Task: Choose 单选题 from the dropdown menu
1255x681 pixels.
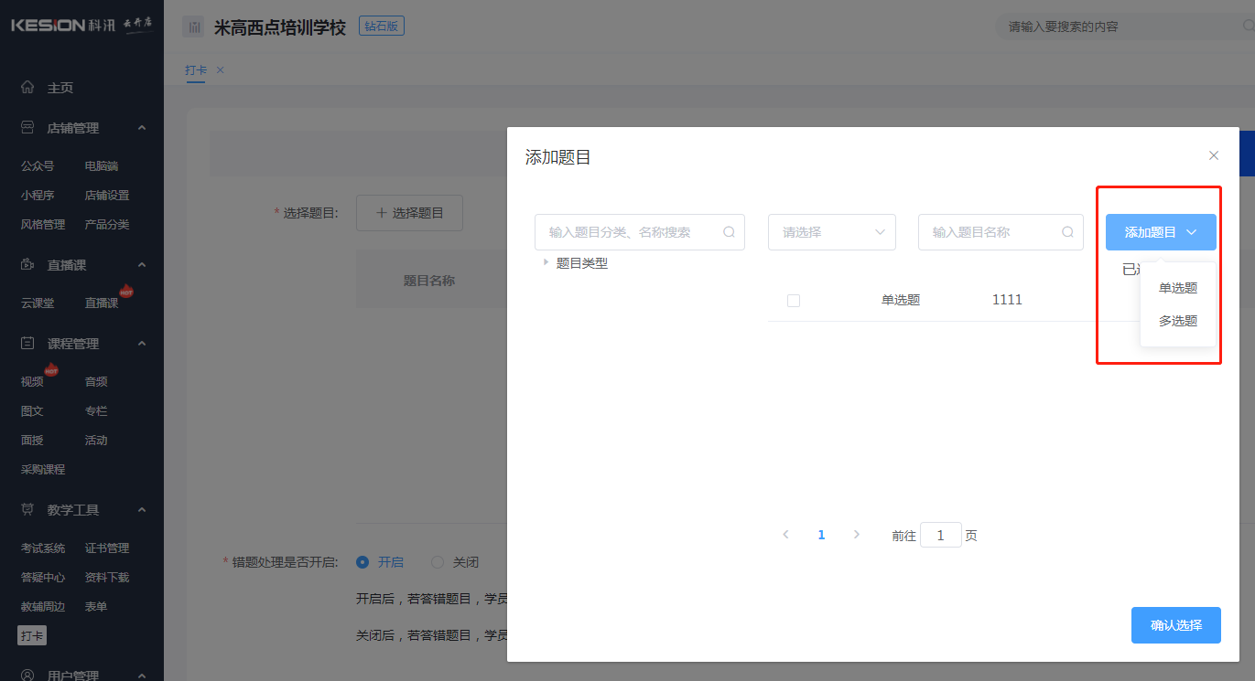Action: point(1177,288)
